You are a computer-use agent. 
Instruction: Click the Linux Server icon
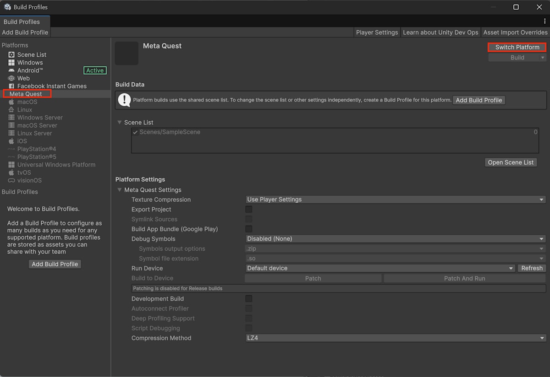tap(11, 133)
